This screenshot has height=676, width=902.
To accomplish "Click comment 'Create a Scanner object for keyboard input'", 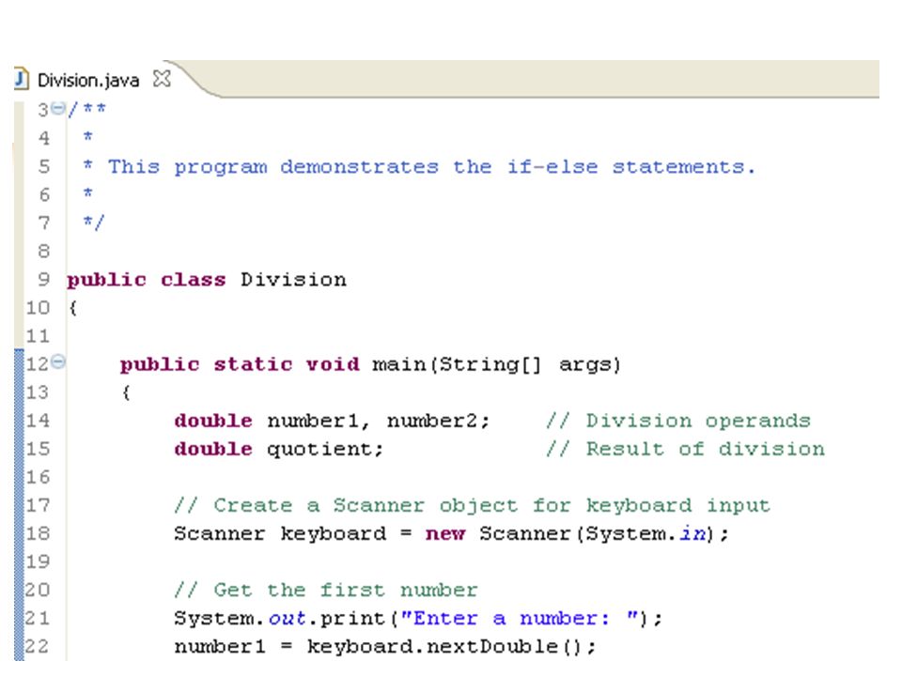I will click(x=491, y=506).
